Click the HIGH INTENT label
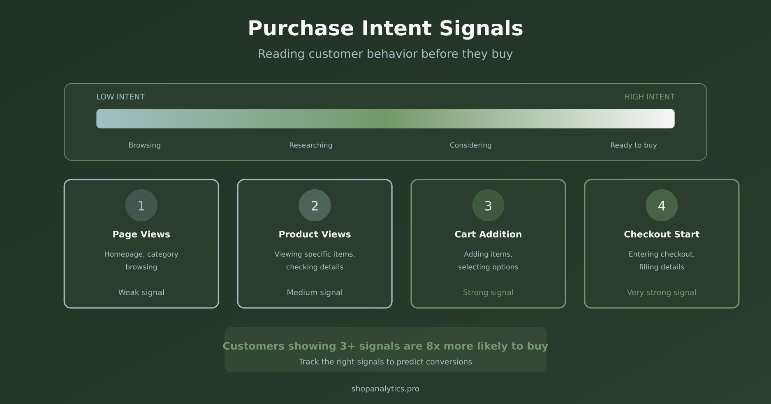The width and height of the screenshot is (771, 404). click(x=649, y=97)
